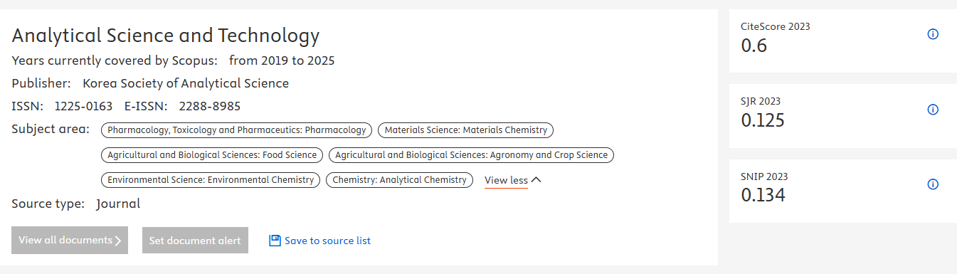
Task: Open the SJR 2023 info icon
Action: point(934,110)
